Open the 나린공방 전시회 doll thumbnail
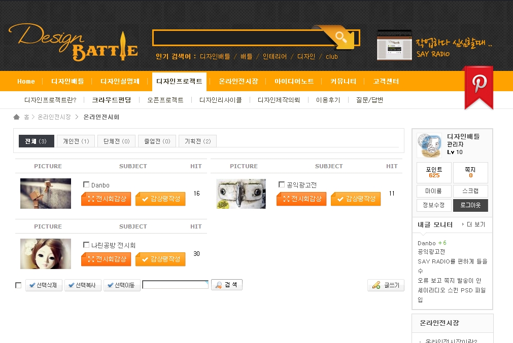This screenshot has height=343, width=513. (46, 254)
